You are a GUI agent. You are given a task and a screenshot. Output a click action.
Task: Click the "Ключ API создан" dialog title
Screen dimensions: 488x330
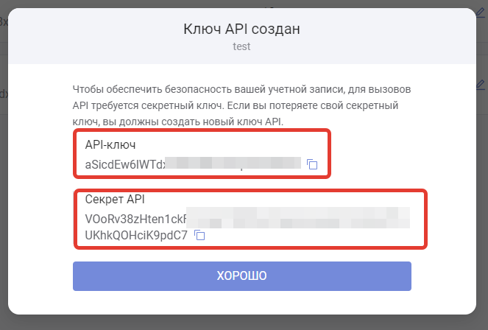pos(242,29)
